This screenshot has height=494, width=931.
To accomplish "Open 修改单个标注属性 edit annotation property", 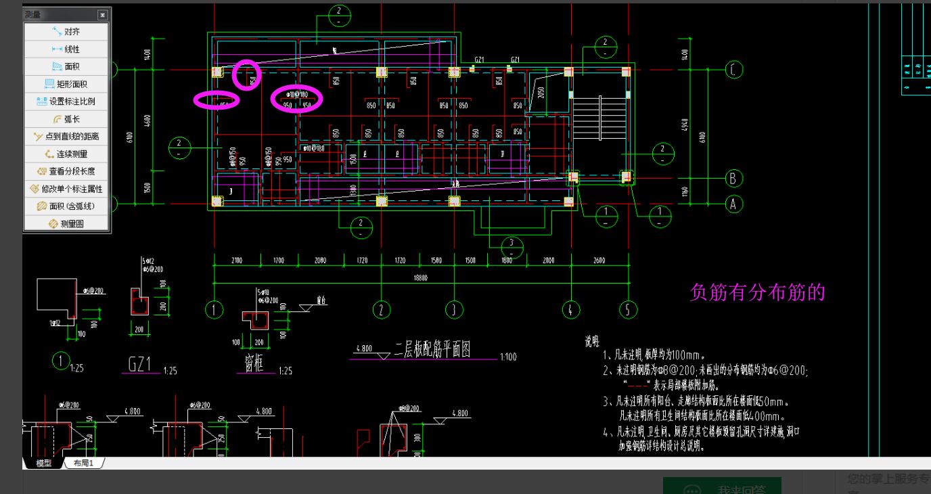I will [x=67, y=189].
